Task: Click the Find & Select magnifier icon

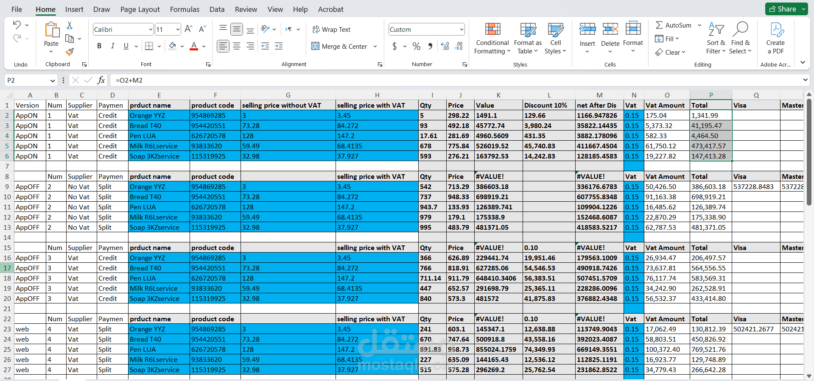Action: [x=740, y=30]
